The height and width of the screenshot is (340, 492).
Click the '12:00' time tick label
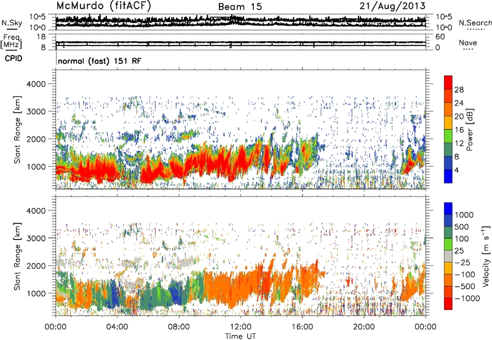(x=240, y=327)
